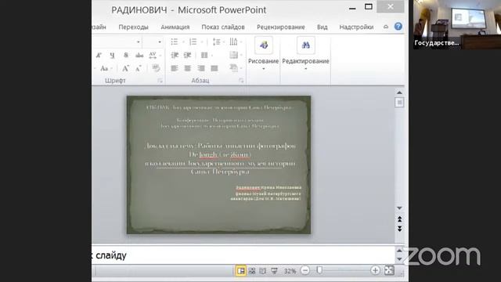Open font size dropdown arrow

(x=160, y=42)
